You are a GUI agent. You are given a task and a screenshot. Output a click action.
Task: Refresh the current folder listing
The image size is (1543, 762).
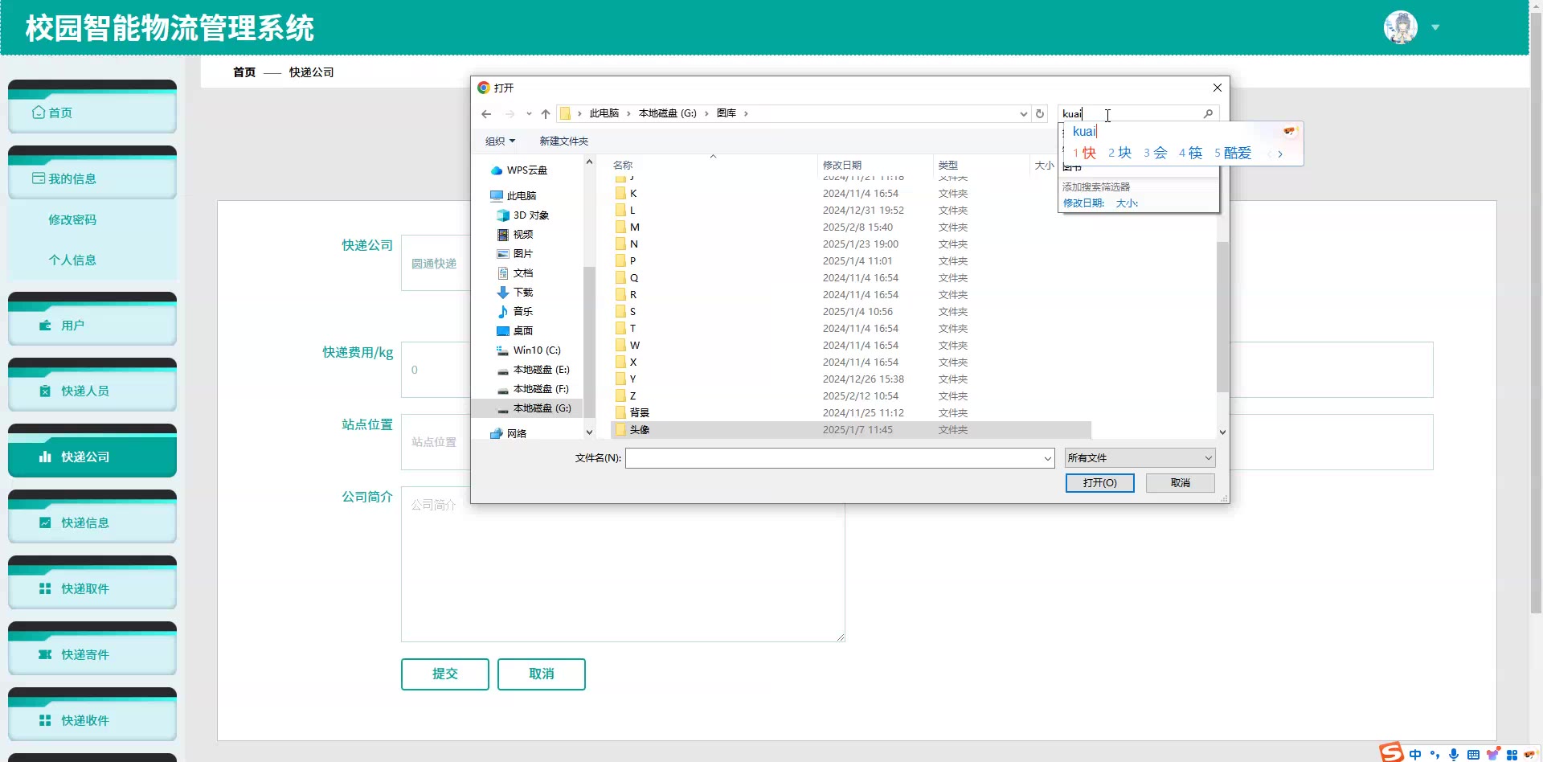pos(1040,114)
